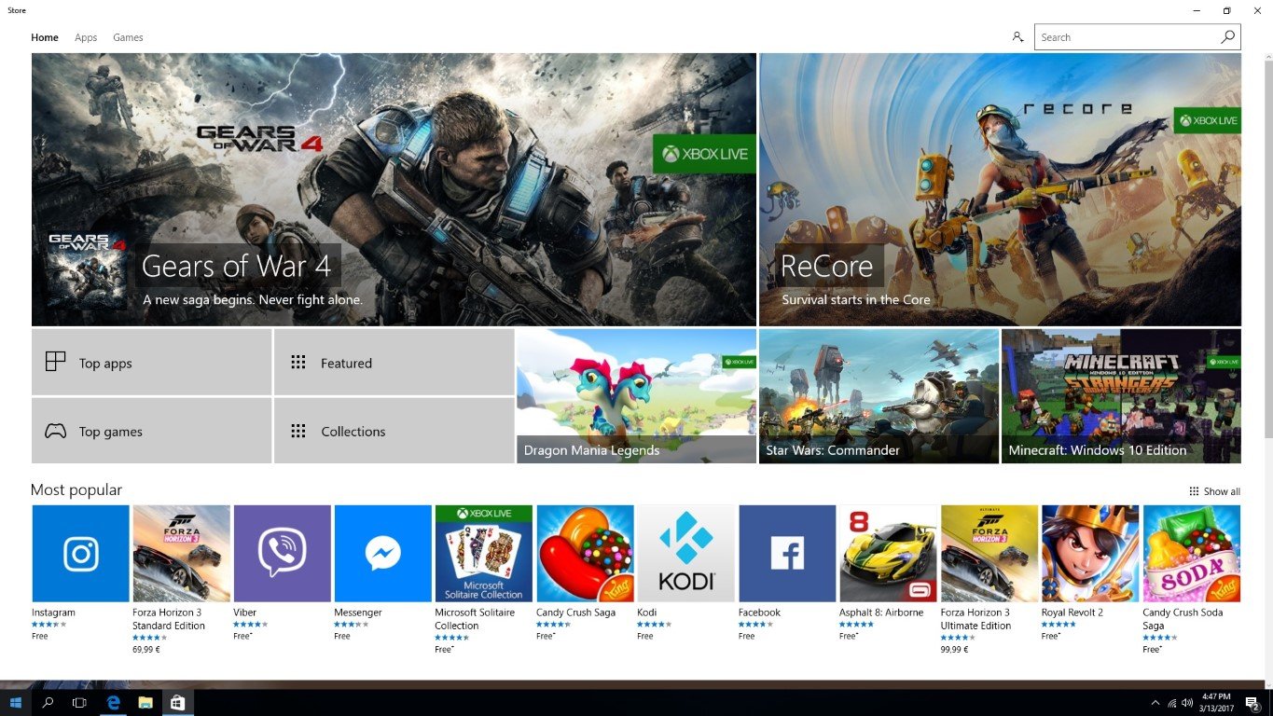Open Forza Horizon 3 Ultimate Edition

tap(989, 554)
